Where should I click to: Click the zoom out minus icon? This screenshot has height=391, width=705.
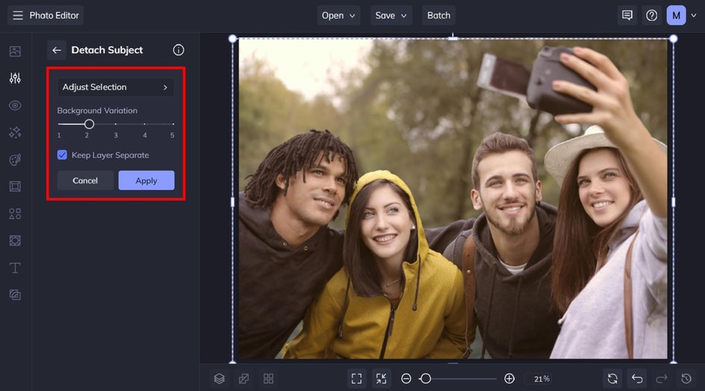[406, 379]
